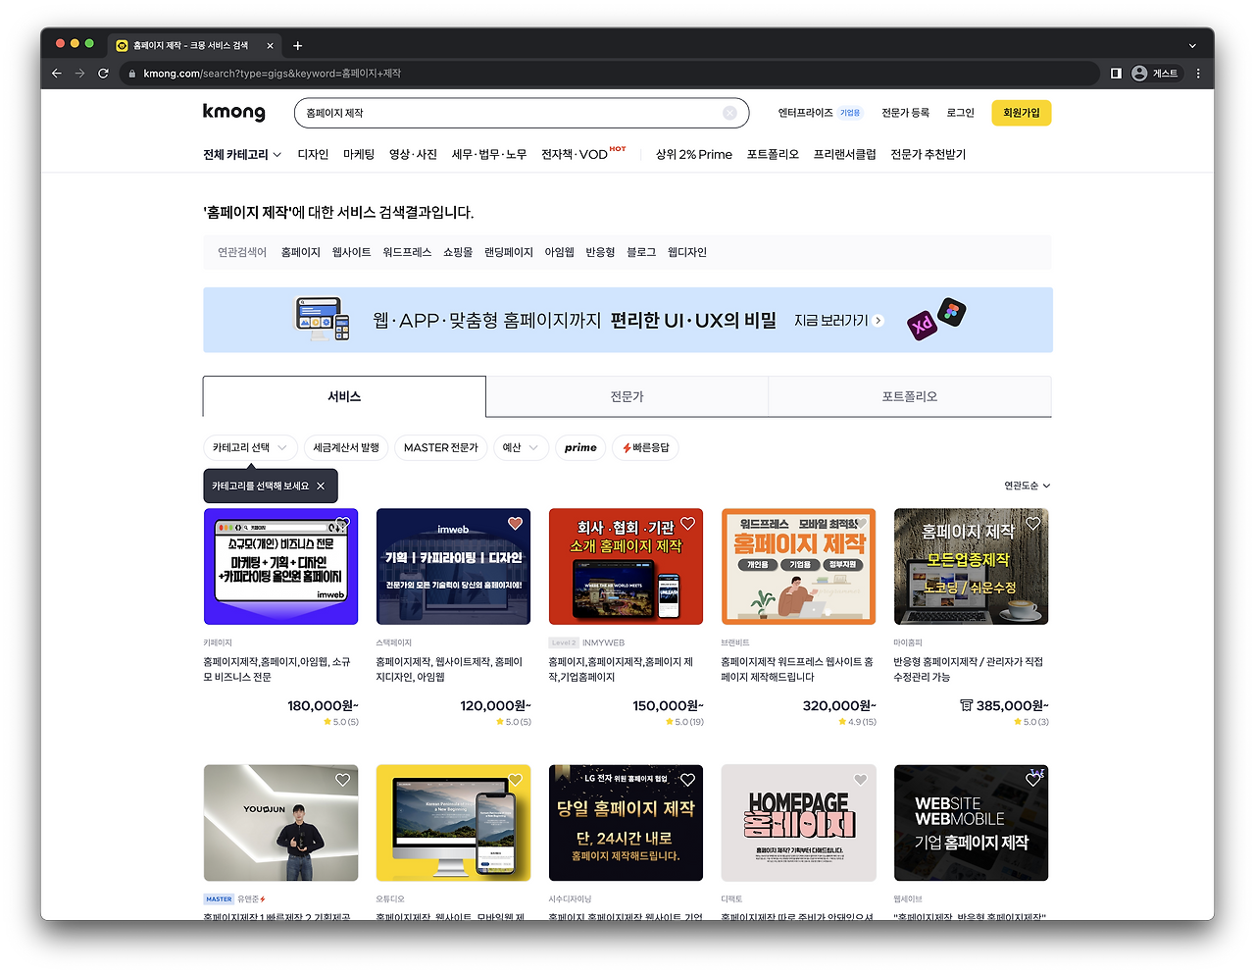Favorite the imweb service card

(514, 523)
